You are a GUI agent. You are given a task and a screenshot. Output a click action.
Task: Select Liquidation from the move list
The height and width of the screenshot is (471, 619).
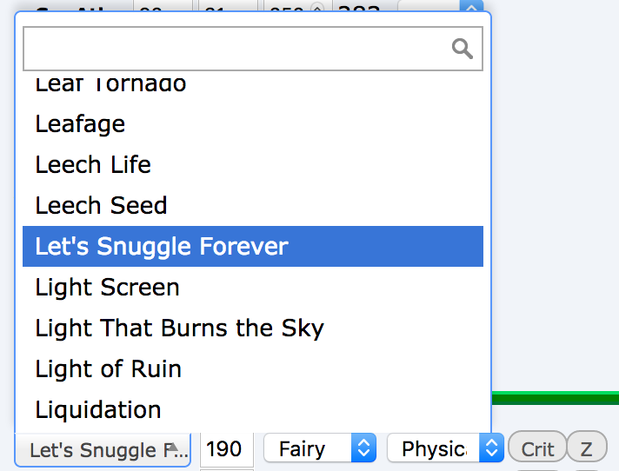pyautogui.click(x=253, y=409)
